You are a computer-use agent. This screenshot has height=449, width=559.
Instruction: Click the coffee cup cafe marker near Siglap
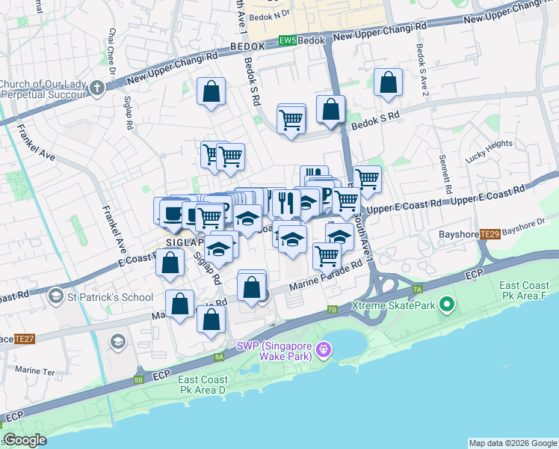(x=173, y=215)
